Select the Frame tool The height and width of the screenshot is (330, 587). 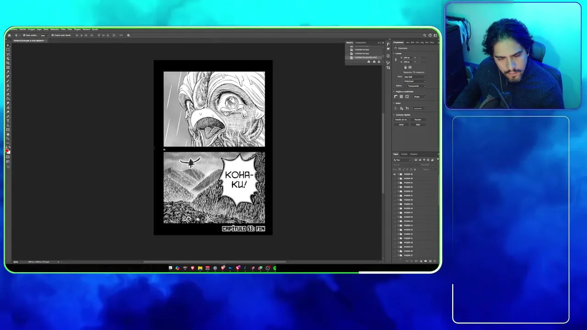point(8,67)
